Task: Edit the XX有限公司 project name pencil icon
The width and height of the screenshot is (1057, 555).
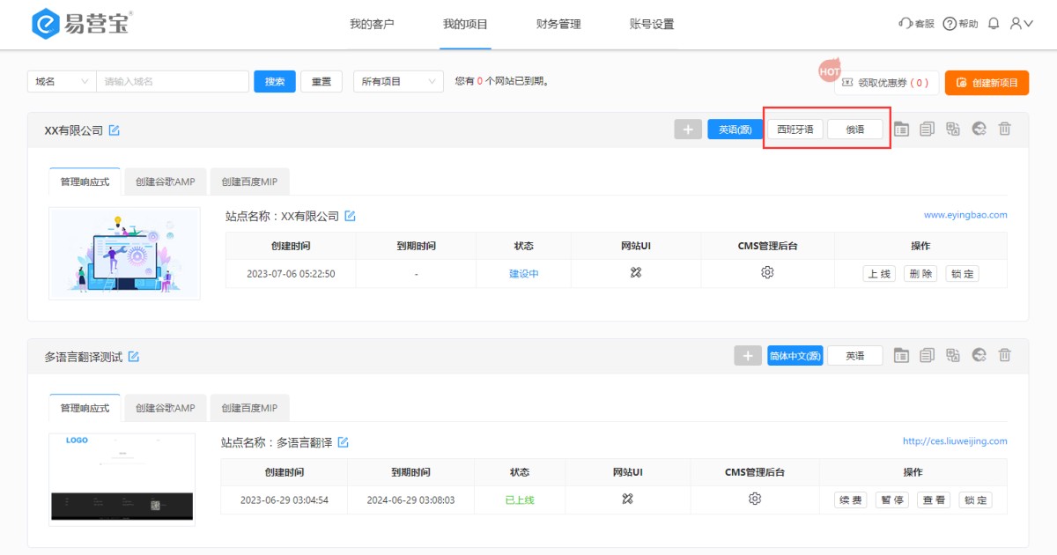Action: coord(114,130)
